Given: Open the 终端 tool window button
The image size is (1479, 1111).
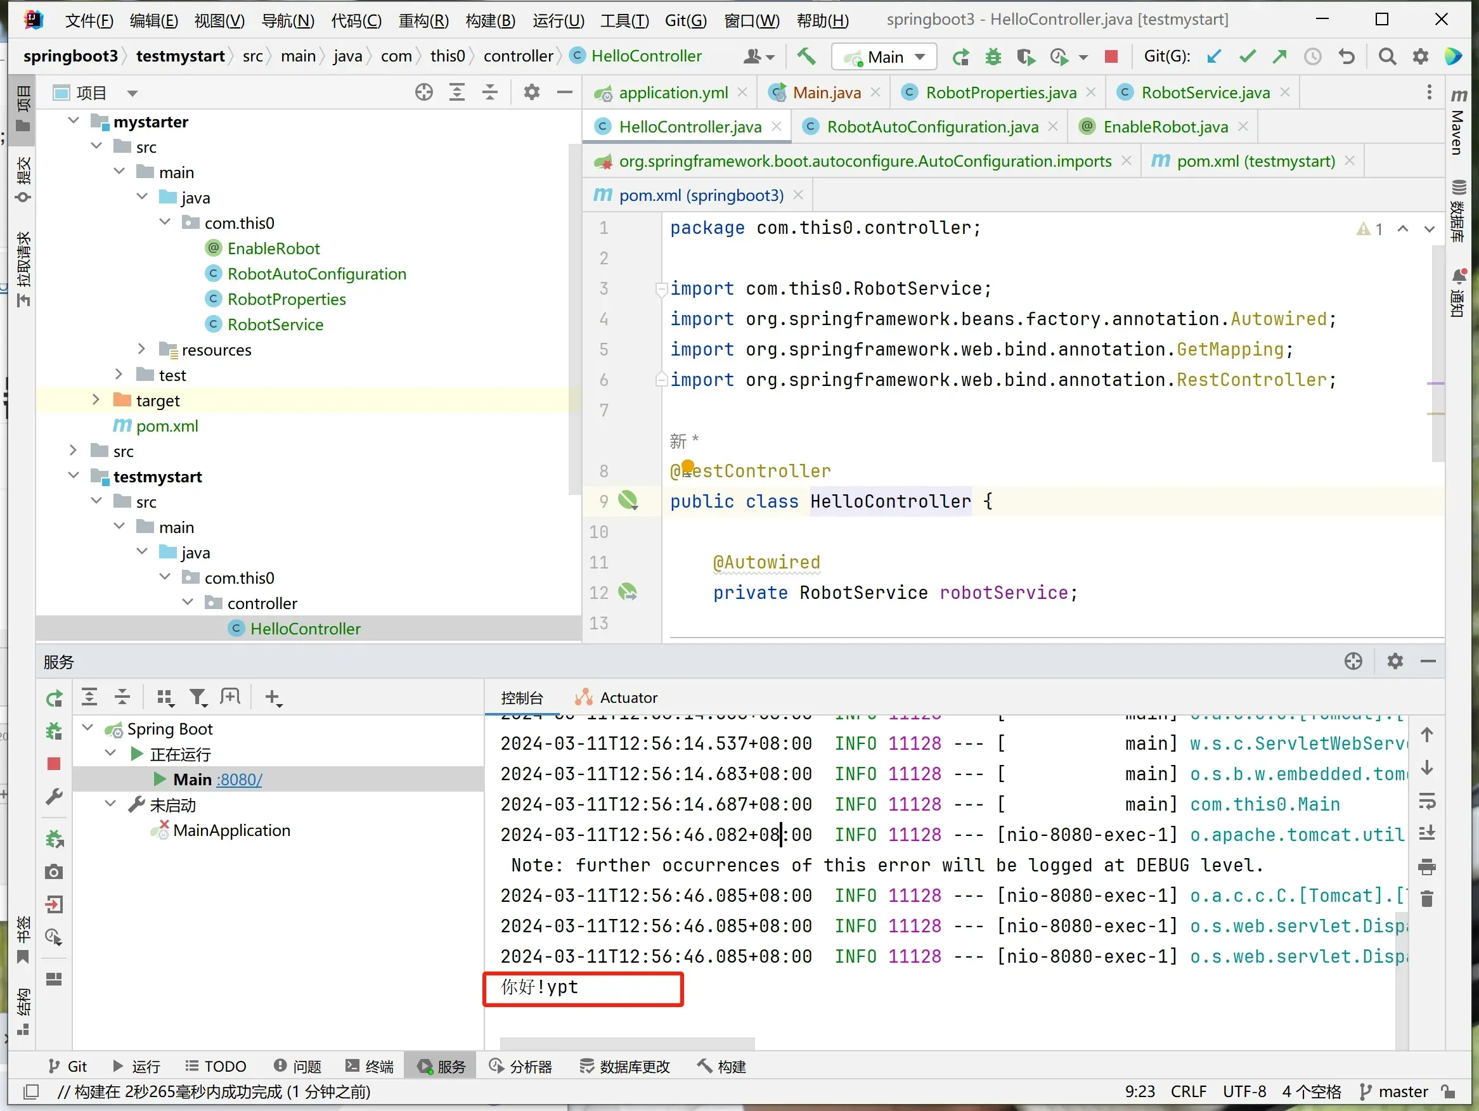Looking at the screenshot, I should point(370,1066).
